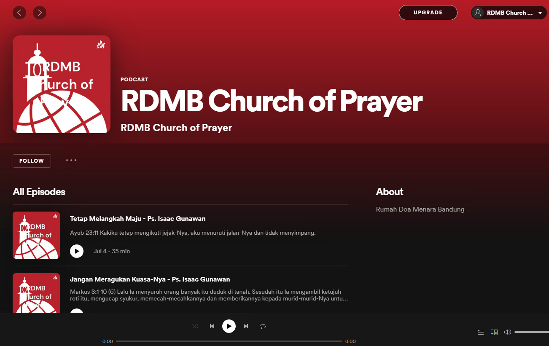Select the Ayub 23:11 episode description text

(x=193, y=233)
